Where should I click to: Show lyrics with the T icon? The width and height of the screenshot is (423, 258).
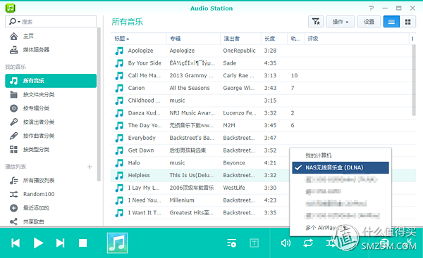tap(254, 243)
